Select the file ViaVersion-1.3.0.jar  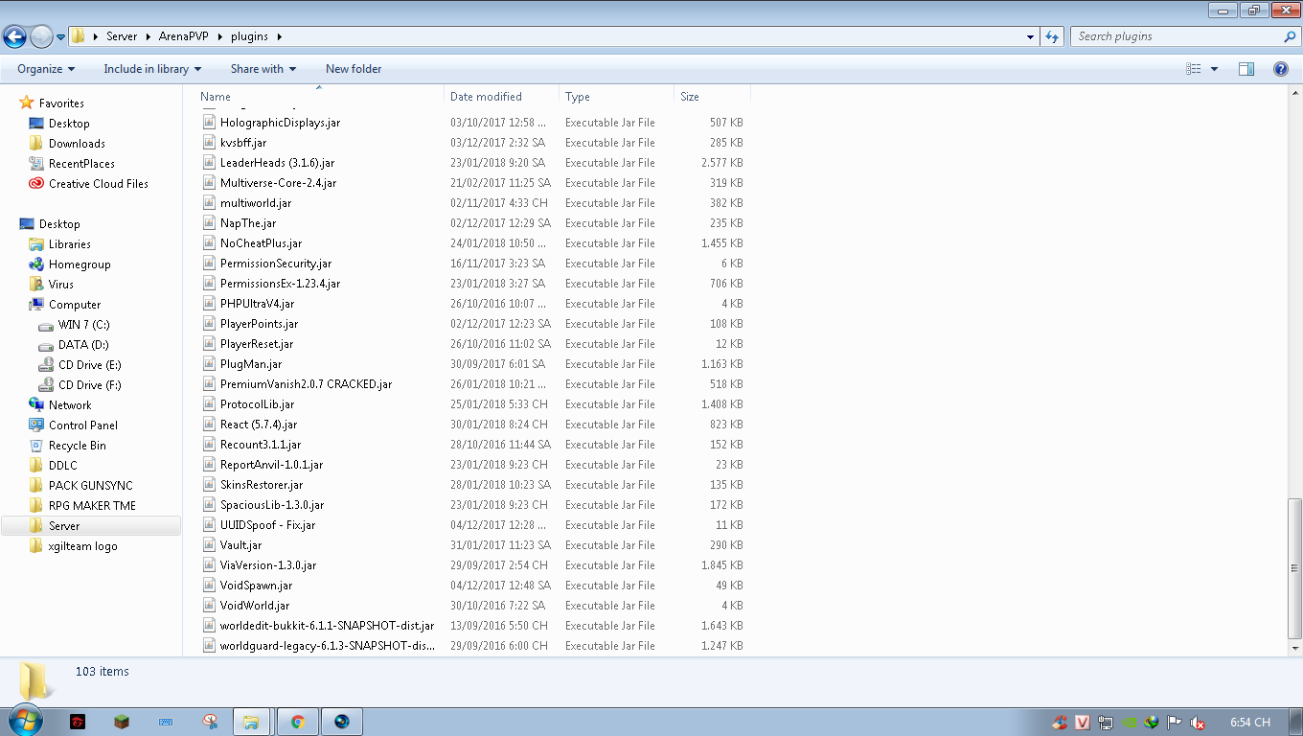[268, 565]
